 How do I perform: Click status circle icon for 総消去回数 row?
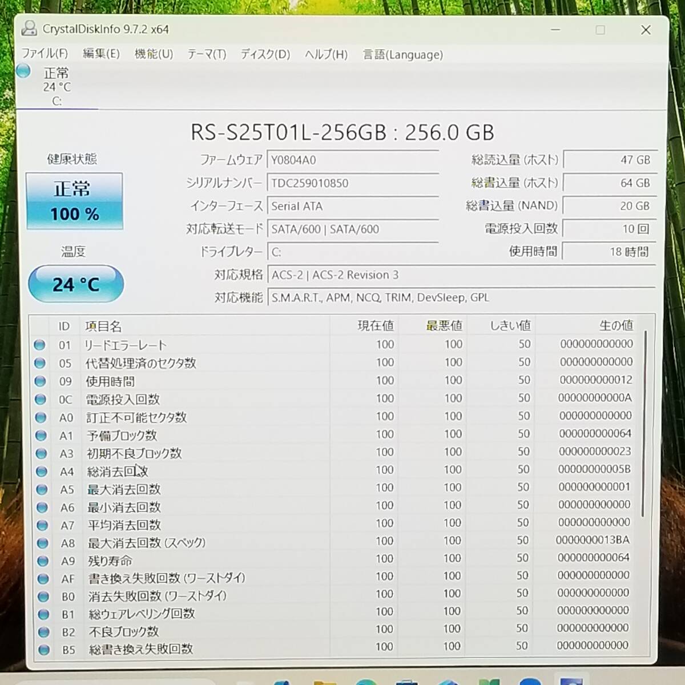point(41,472)
